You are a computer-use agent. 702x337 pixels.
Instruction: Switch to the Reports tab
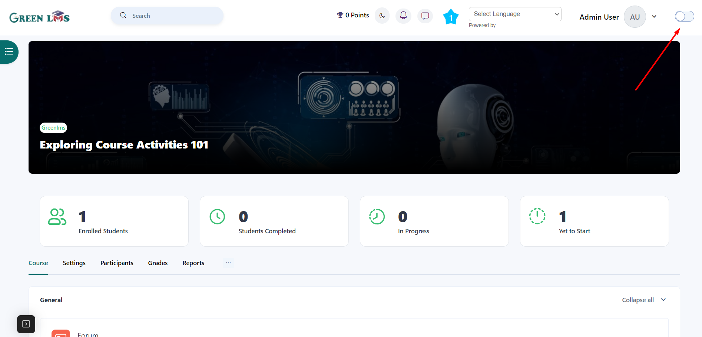[193, 263]
